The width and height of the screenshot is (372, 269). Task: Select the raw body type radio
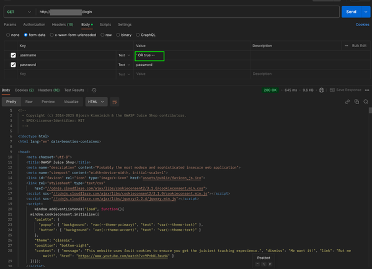coord(103,35)
